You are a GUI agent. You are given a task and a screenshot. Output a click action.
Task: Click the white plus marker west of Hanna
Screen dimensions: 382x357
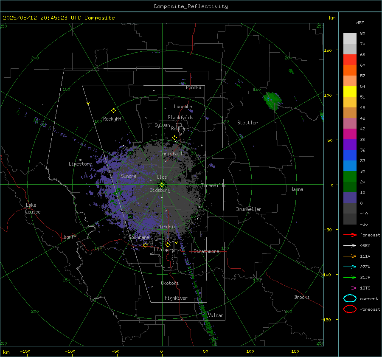(240, 171)
